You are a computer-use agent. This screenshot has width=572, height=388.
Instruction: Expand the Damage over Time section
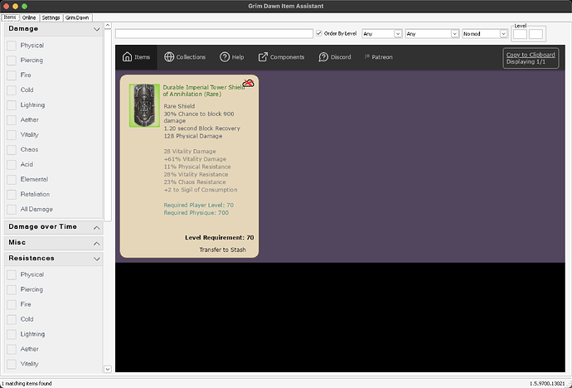pyautogui.click(x=96, y=228)
